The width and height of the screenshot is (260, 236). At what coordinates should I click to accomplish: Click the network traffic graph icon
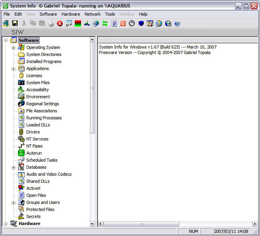[x=87, y=23]
